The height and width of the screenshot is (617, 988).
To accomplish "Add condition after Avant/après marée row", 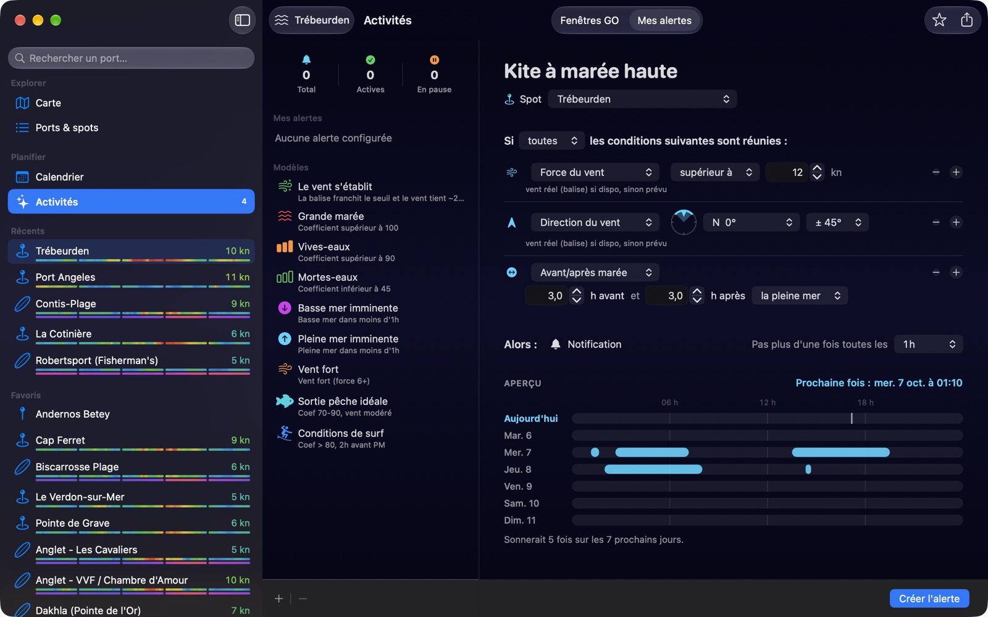I will click(x=956, y=272).
